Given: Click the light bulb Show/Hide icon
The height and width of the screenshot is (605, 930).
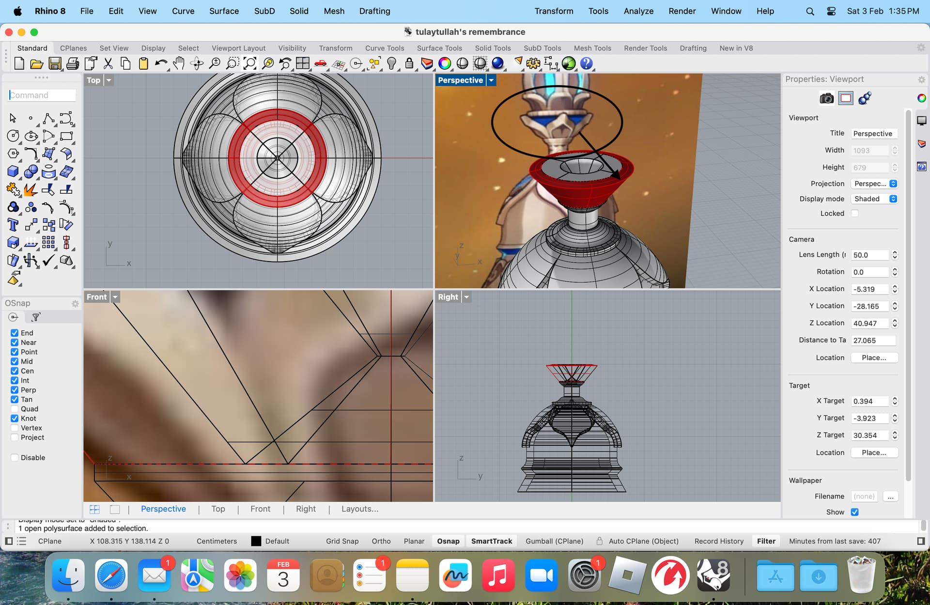Looking at the screenshot, I should pos(392,63).
